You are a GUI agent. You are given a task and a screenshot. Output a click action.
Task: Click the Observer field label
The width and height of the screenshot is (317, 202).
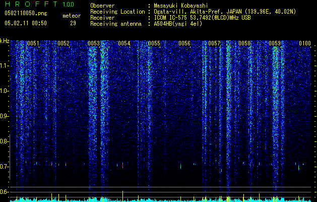102,6
